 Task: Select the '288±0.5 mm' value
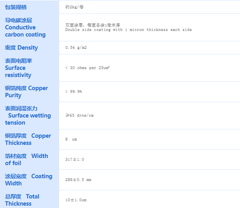[x=78, y=180]
